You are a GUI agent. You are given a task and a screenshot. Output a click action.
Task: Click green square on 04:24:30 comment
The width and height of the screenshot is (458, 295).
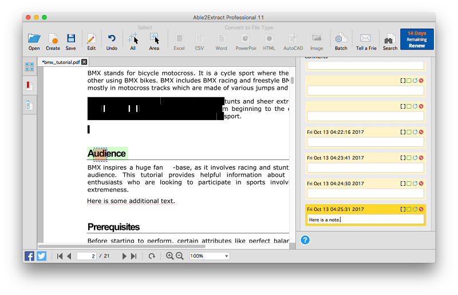(x=409, y=184)
